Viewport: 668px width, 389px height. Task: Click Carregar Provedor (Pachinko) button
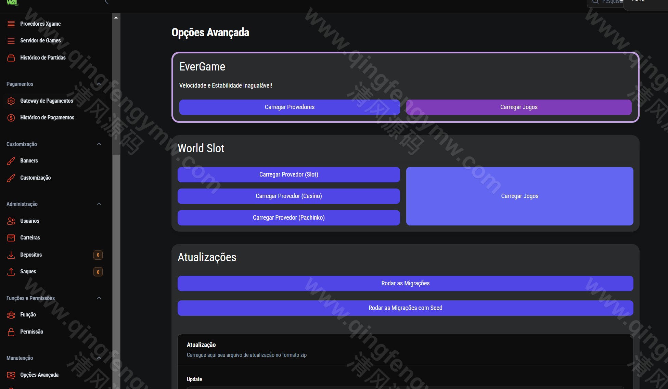point(289,218)
